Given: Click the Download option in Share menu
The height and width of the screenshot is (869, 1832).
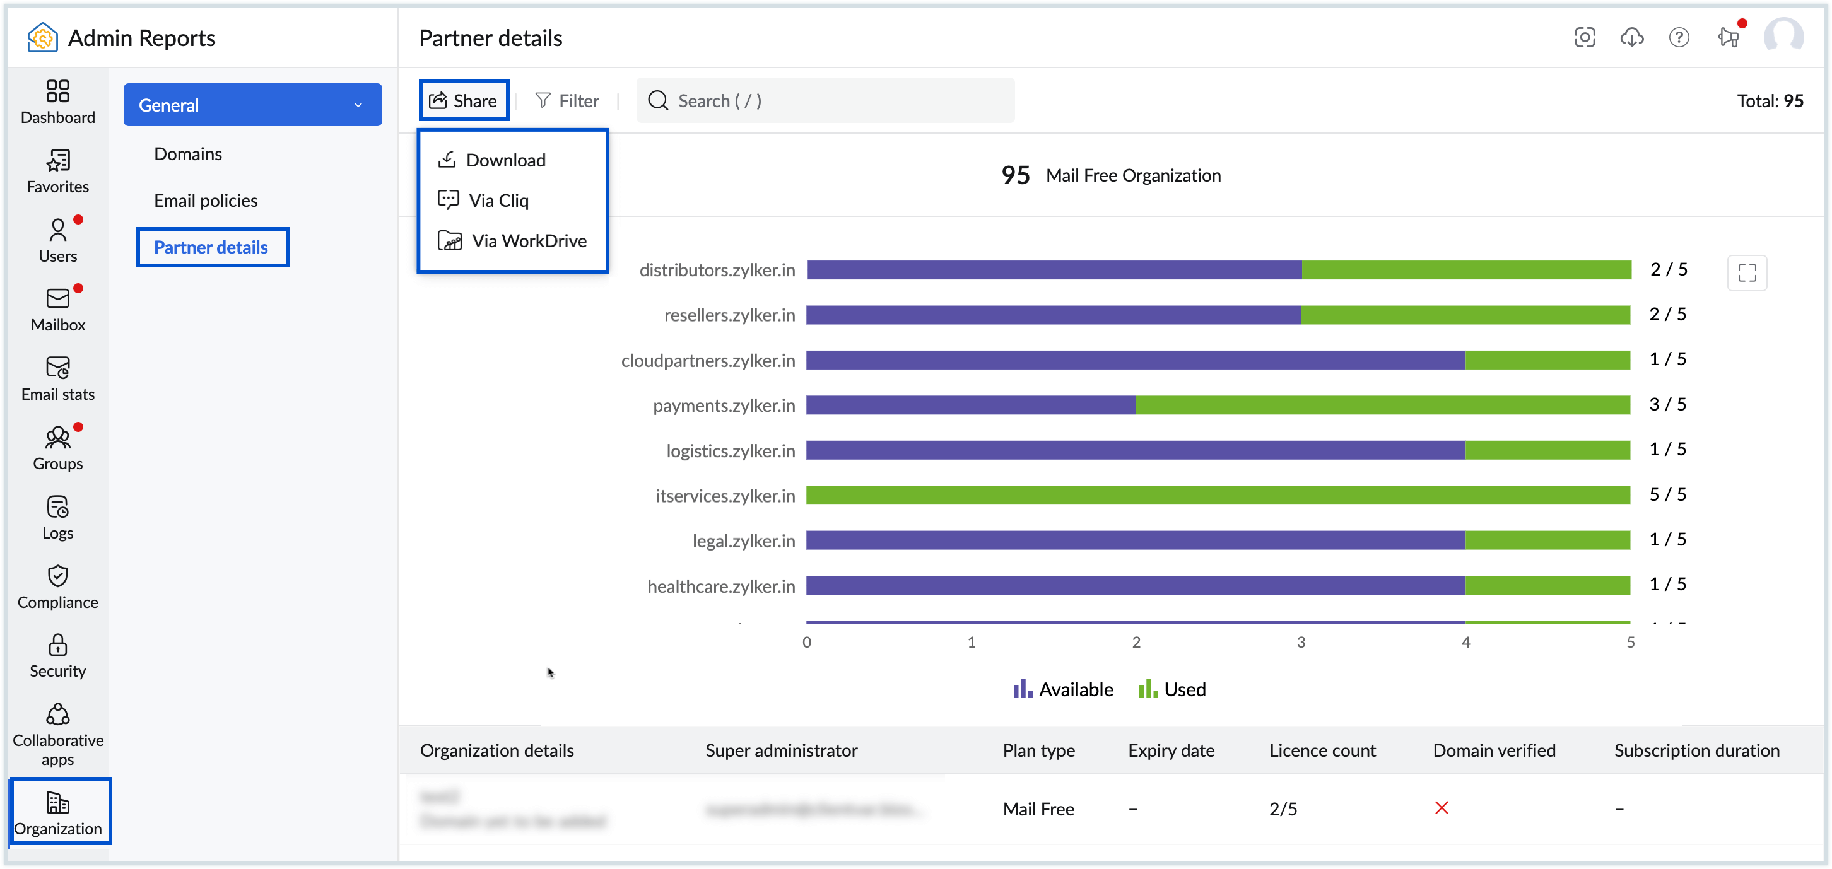Looking at the screenshot, I should pos(505,159).
